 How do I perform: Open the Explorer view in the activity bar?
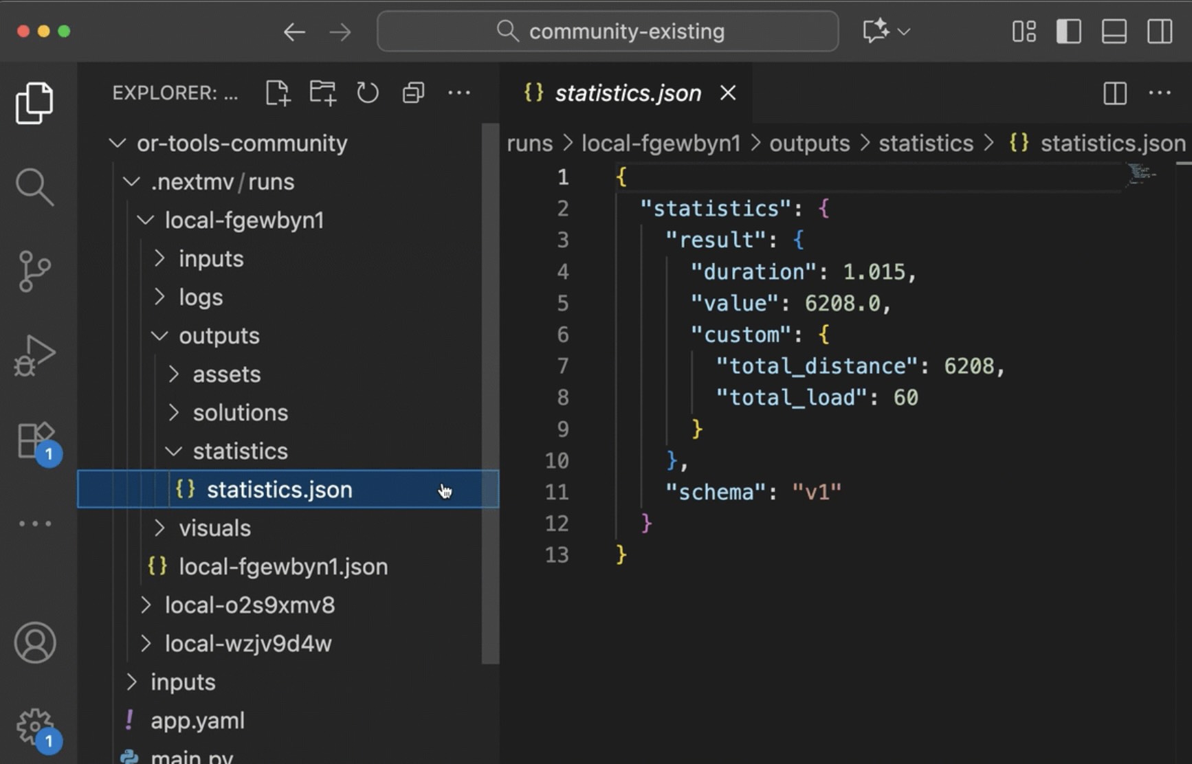[34, 103]
